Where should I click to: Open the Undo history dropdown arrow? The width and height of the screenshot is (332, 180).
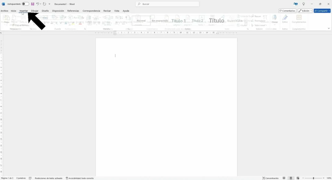click(41, 4)
